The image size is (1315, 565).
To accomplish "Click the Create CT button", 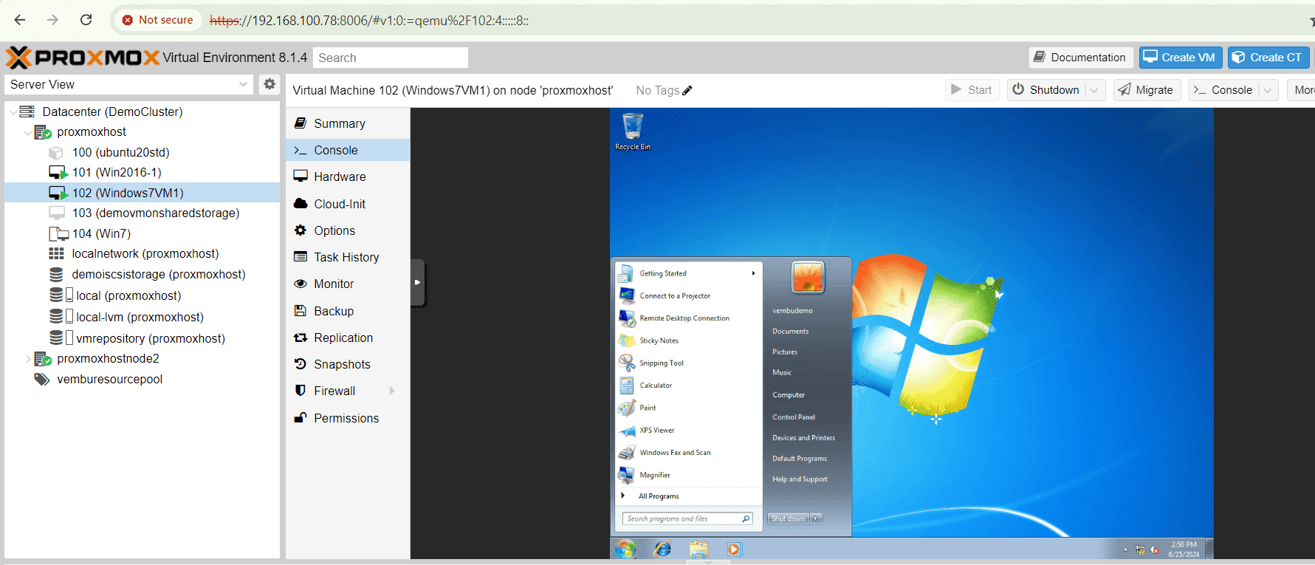I will coord(1268,58).
